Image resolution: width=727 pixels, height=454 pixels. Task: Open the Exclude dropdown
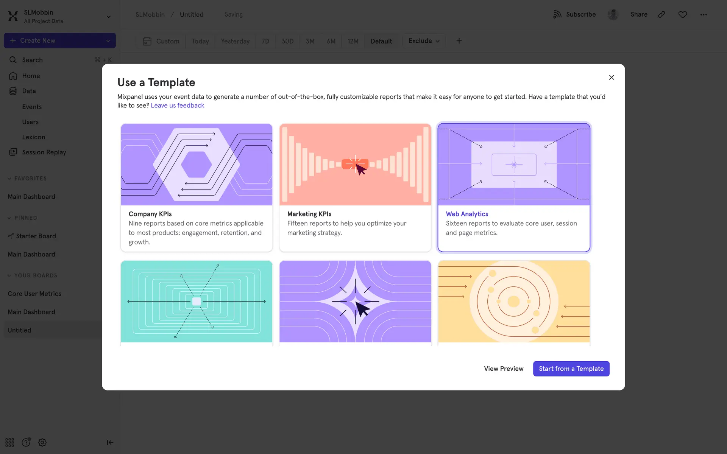(424, 41)
